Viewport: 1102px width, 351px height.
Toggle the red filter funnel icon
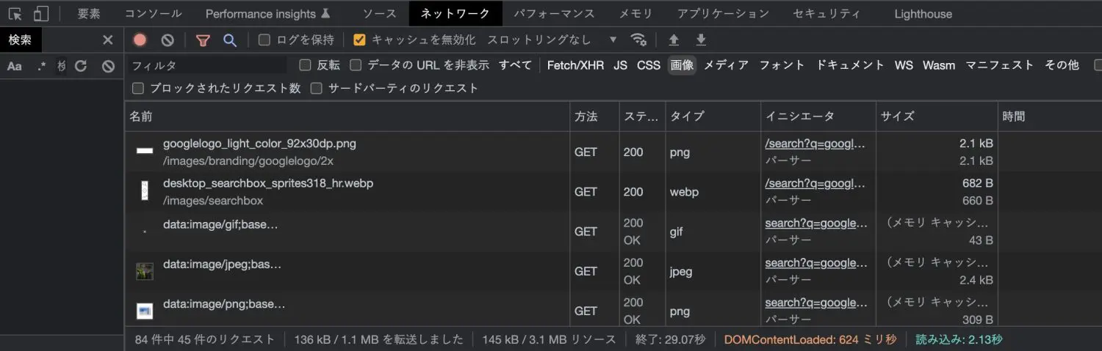coord(203,40)
